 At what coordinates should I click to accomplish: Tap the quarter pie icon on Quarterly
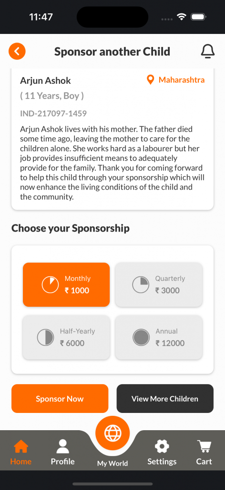[140, 285]
